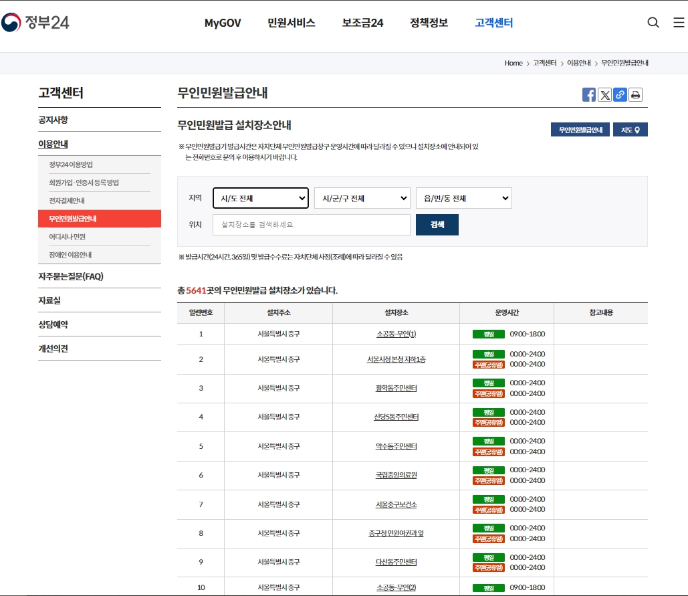Collapse 이용안내 sidebar section
Screen dimensions: 688x596
53,144
